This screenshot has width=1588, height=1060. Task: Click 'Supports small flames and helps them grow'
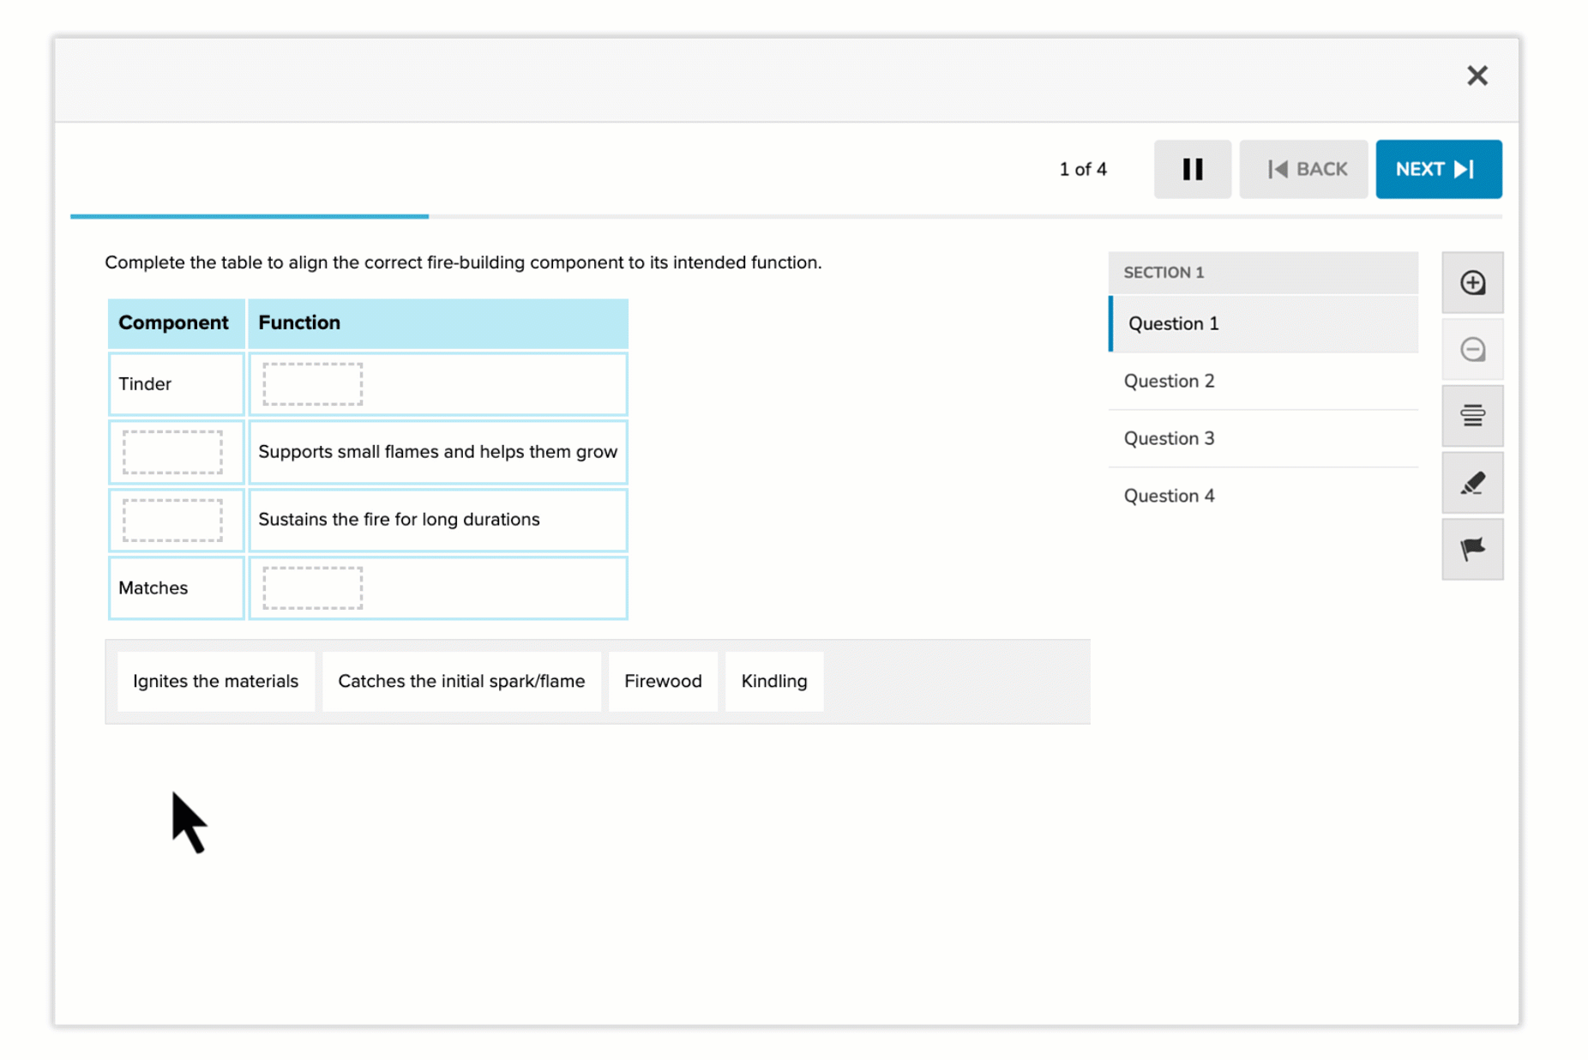(x=437, y=452)
